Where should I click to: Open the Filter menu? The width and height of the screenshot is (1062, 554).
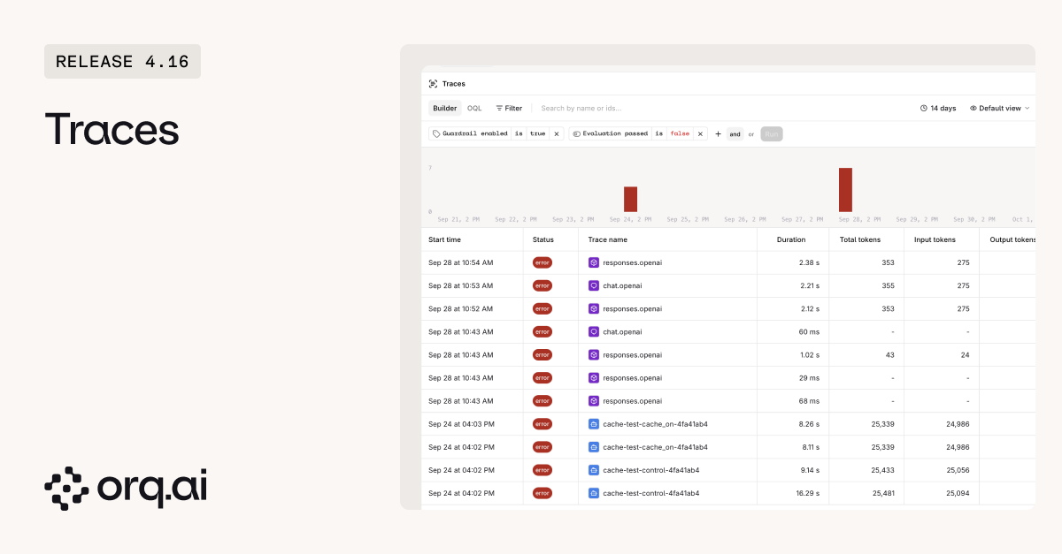pyautogui.click(x=509, y=108)
